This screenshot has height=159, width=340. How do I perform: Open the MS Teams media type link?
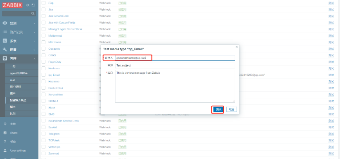[55, 42]
